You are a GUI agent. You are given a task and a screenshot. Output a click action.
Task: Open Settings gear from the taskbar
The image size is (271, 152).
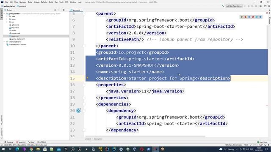128,149
